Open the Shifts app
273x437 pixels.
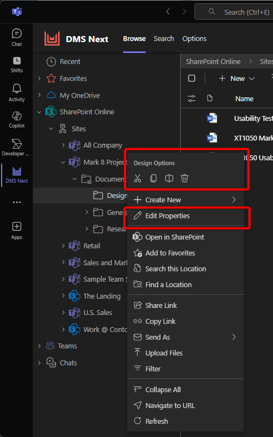(x=17, y=65)
